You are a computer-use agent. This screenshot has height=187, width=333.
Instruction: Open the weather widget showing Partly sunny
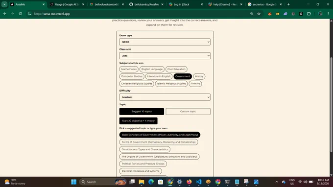pos(15,182)
